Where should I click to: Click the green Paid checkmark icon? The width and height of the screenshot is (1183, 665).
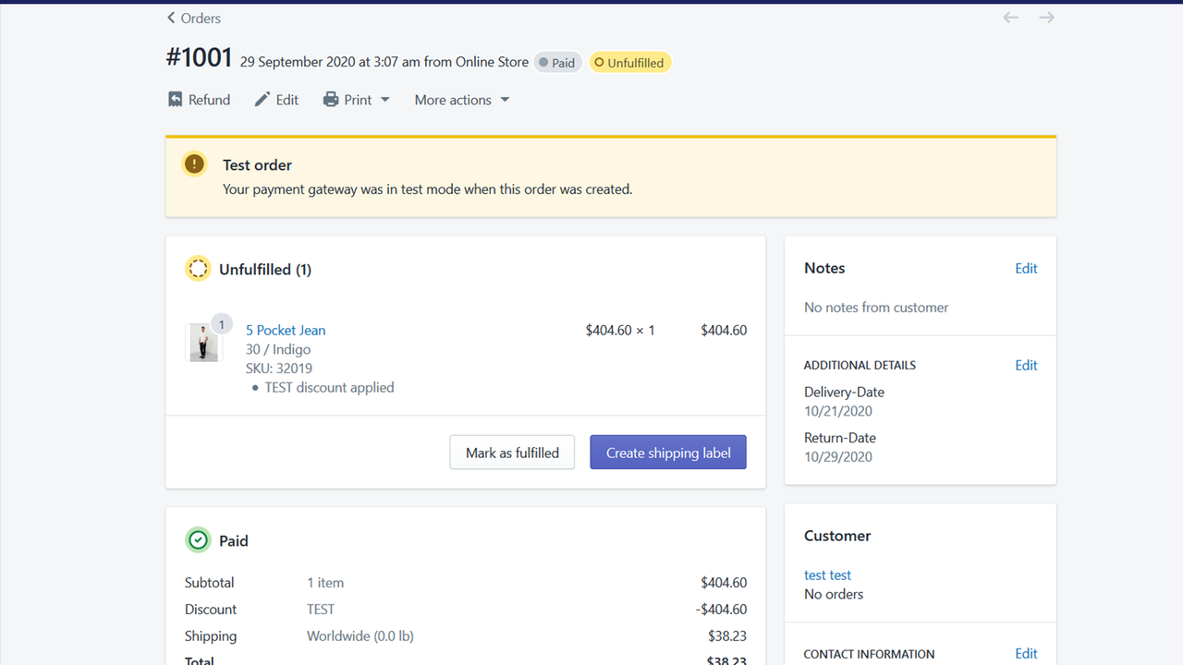198,539
